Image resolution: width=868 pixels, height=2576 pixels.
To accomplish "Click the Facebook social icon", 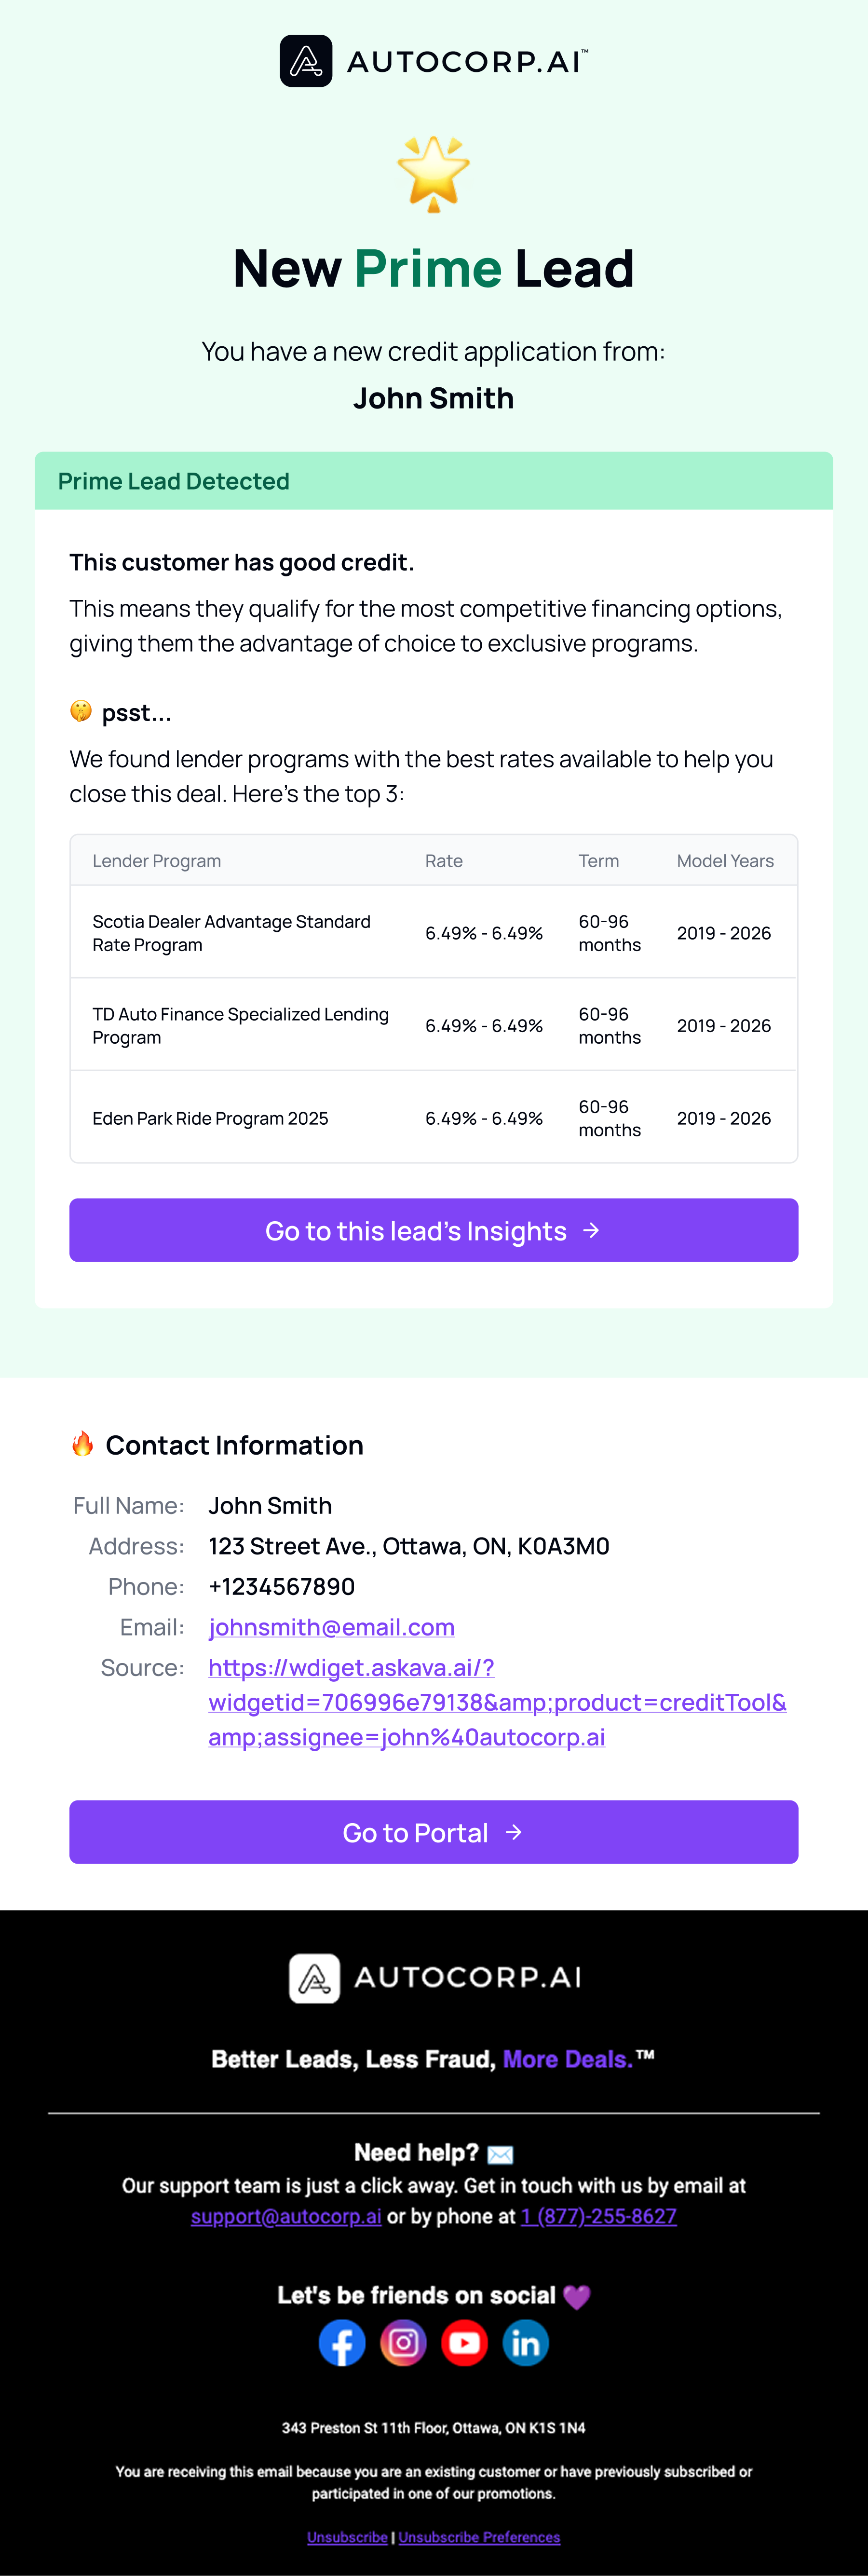I will pos(342,2342).
